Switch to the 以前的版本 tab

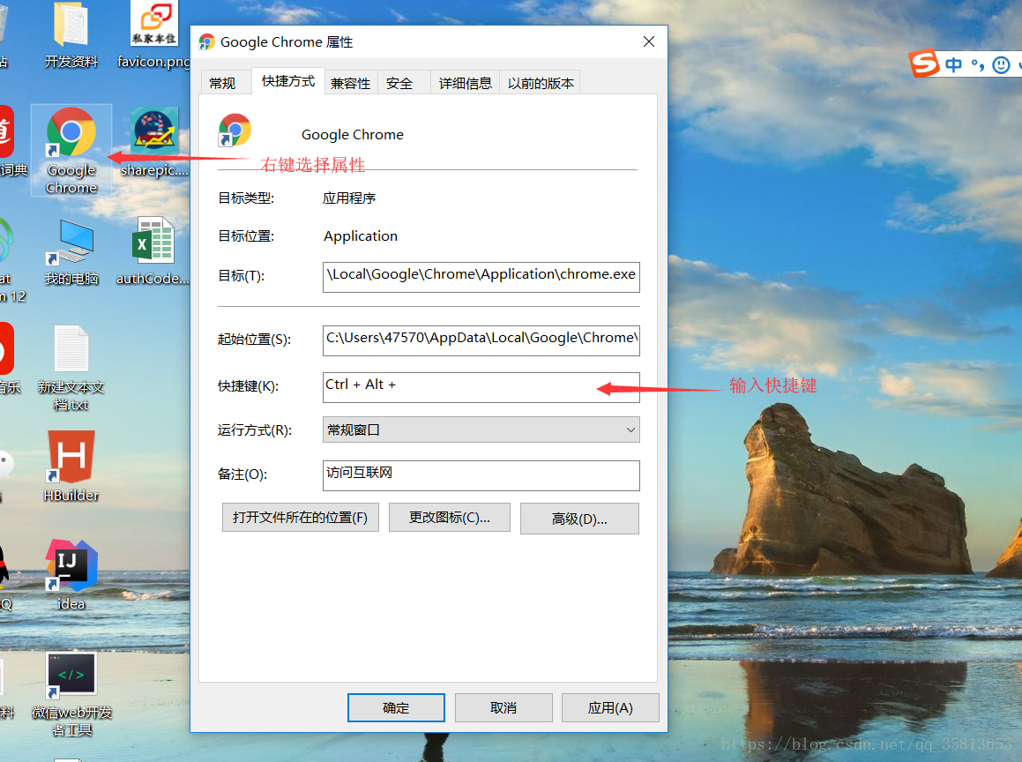tap(541, 83)
